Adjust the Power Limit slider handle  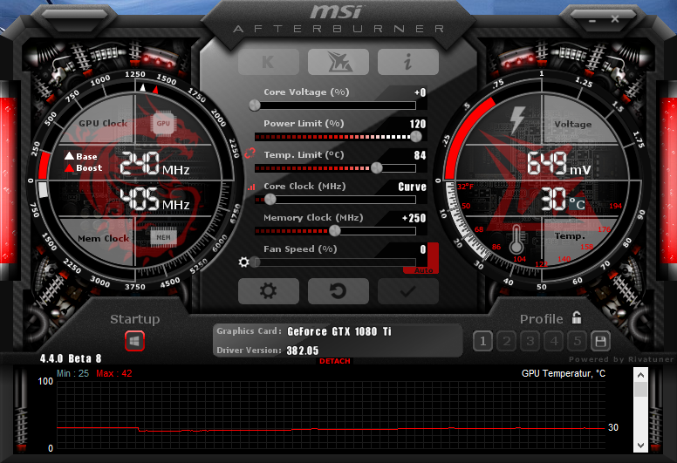(x=416, y=137)
